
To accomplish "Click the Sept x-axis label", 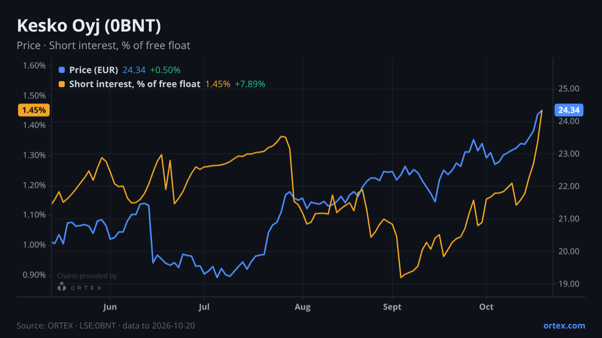I will 392,306.
